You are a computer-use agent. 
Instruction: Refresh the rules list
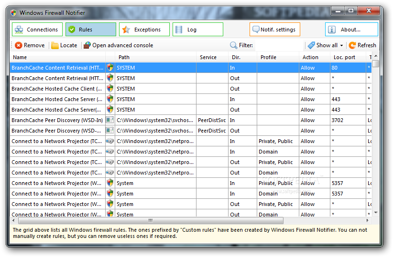[x=362, y=45]
